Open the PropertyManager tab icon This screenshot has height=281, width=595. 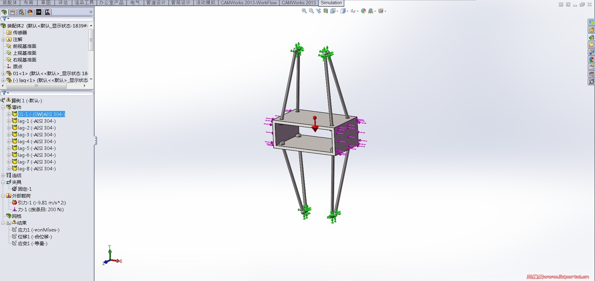(x=13, y=12)
